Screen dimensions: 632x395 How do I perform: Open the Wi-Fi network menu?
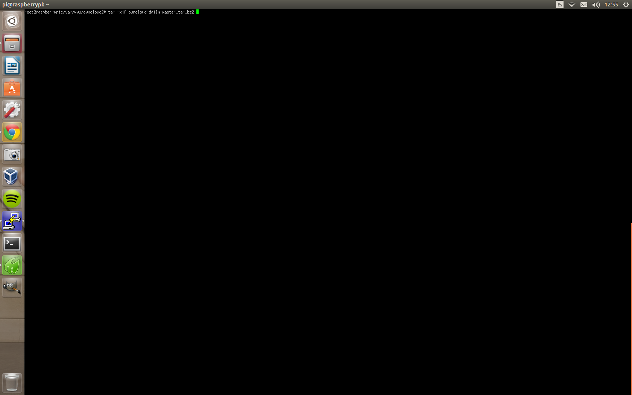tap(572, 5)
